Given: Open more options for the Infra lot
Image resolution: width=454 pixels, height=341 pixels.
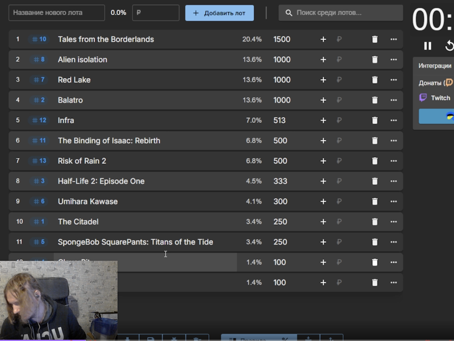Looking at the screenshot, I should pyautogui.click(x=394, y=120).
